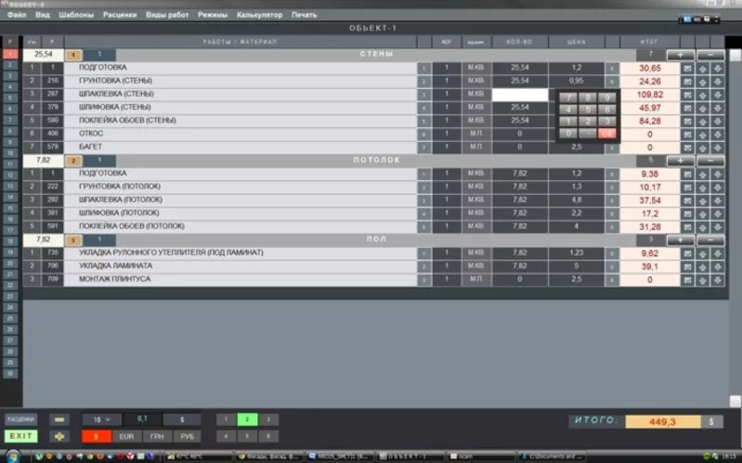Move БАГЕТ row down
742x463 pixels.
tap(718, 148)
